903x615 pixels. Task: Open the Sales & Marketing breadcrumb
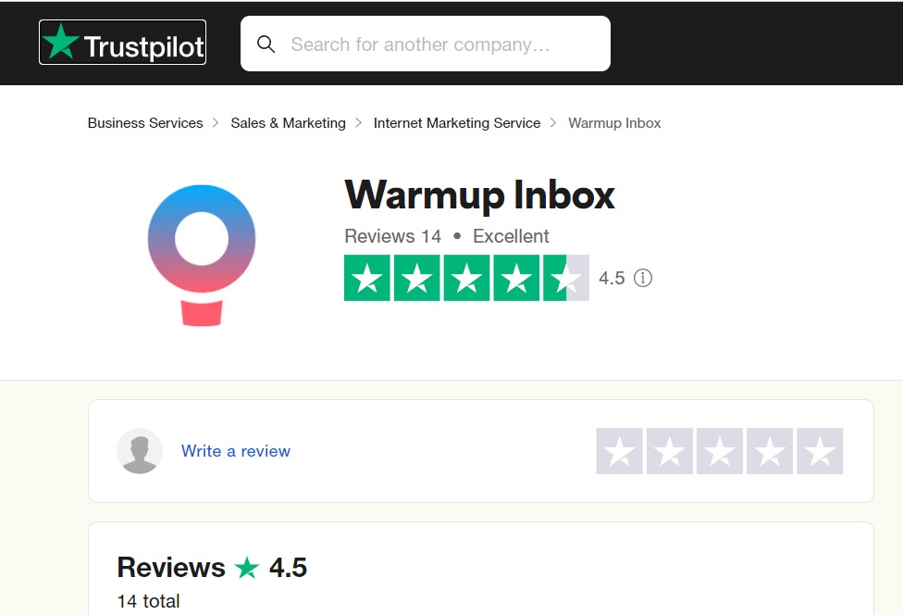(x=288, y=123)
